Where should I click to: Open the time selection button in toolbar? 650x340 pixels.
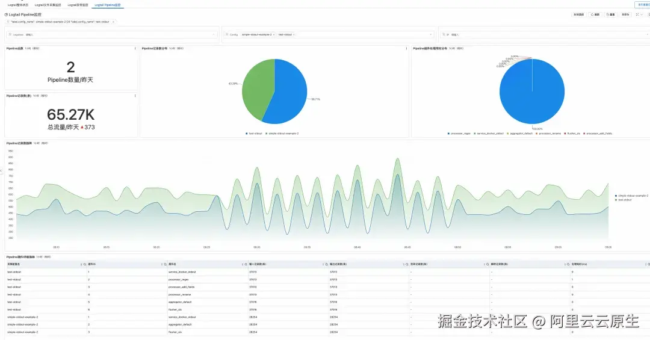pyautogui.click(x=578, y=14)
